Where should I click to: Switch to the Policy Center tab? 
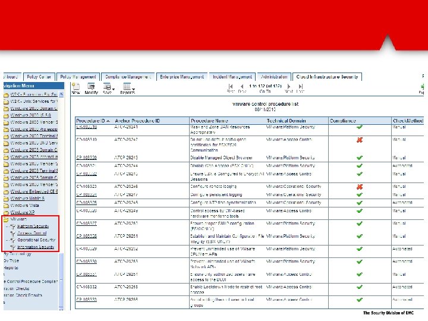(x=39, y=77)
